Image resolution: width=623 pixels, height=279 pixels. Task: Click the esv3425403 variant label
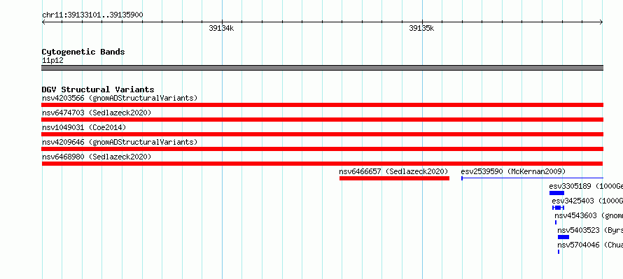tap(587, 201)
